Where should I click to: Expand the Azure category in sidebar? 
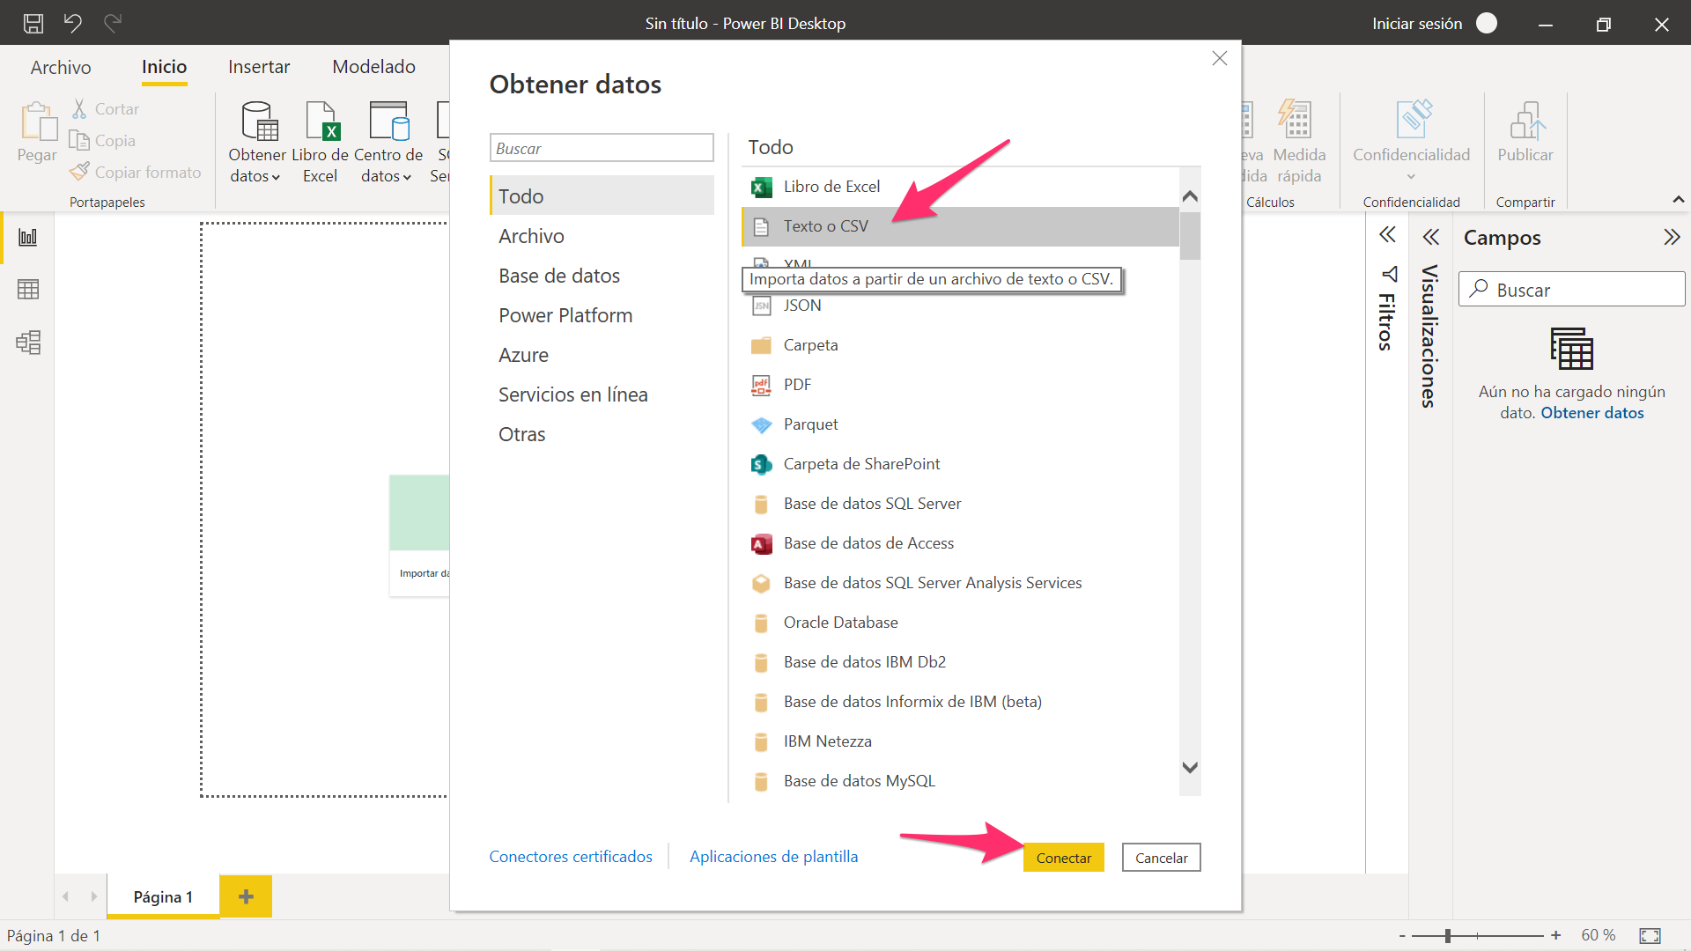(524, 354)
